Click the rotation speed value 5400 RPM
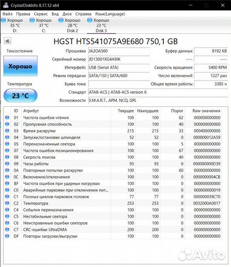231x267 pixels. click(211, 67)
